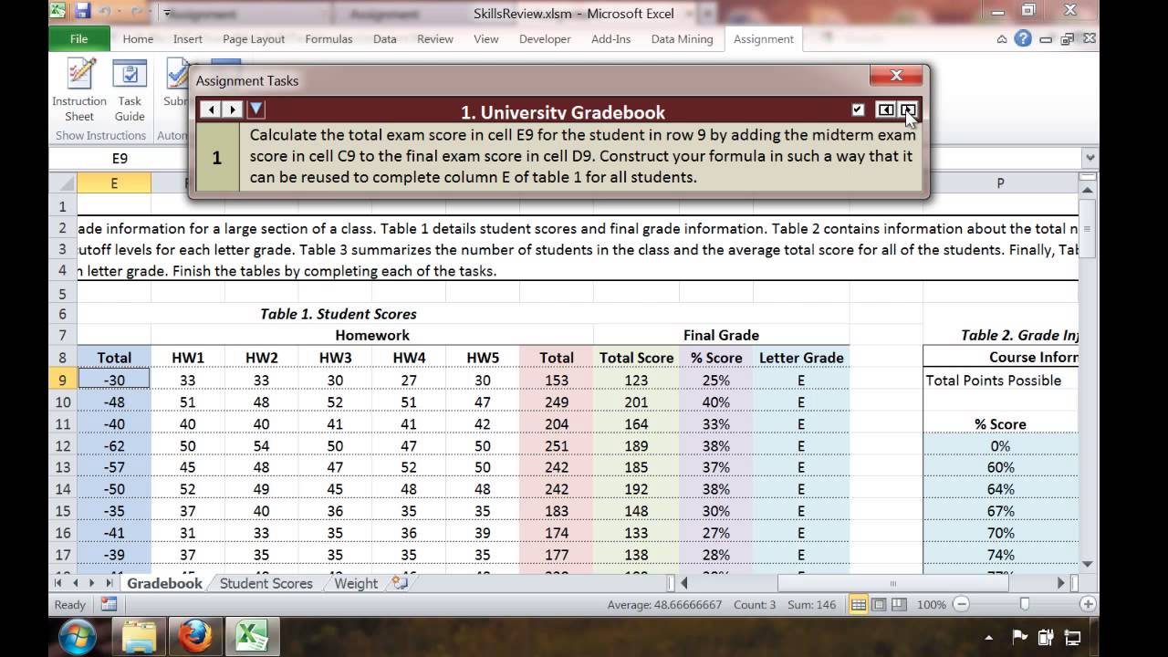The image size is (1168, 657).
Task: Switch to the Weight sheet tab
Action: [x=356, y=583]
